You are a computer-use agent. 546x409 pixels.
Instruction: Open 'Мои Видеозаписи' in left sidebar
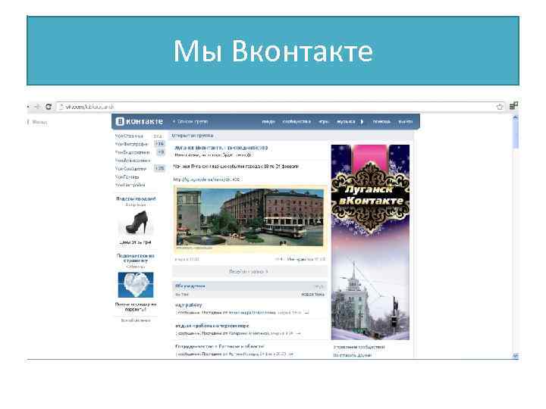tap(132, 152)
